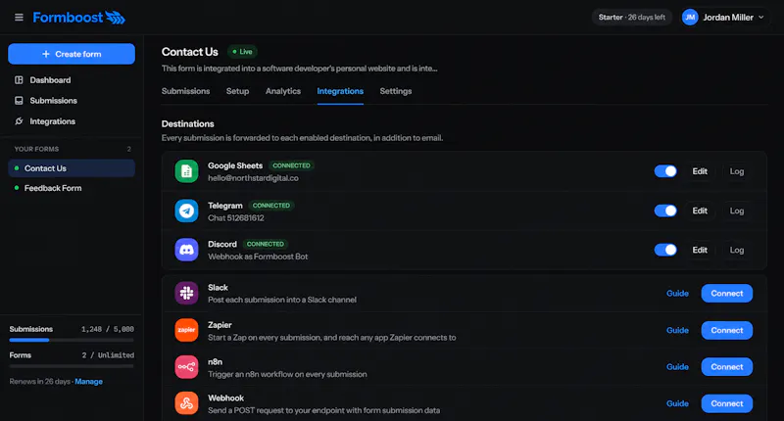Open the Webhook guide link
784x421 pixels.
[677, 403]
